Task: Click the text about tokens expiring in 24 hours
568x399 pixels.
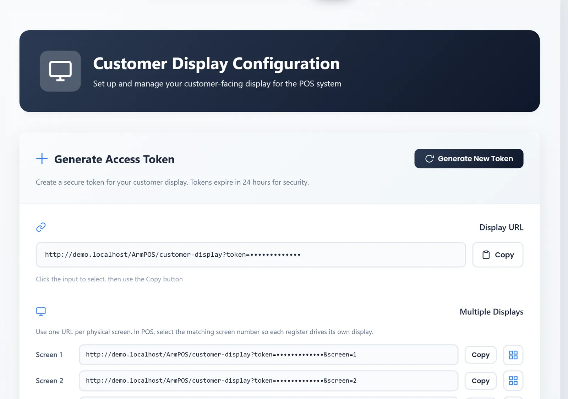Action: point(172,182)
